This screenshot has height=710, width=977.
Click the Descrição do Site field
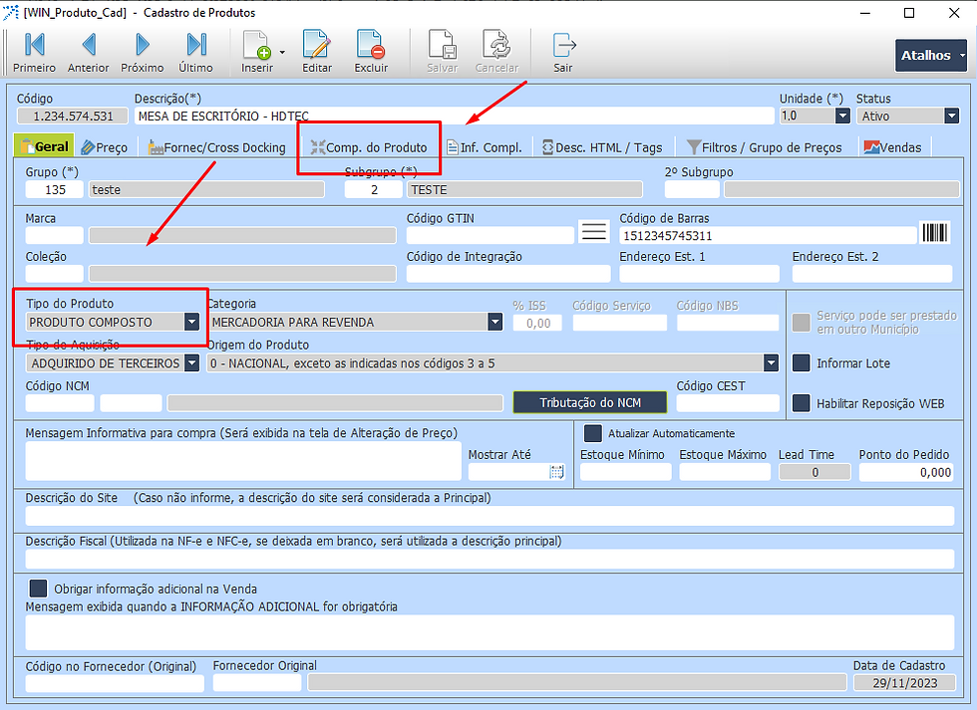coord(489,516)
